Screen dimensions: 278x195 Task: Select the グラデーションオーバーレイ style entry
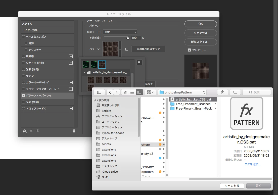pyautogui.click(x=42, y=89)
